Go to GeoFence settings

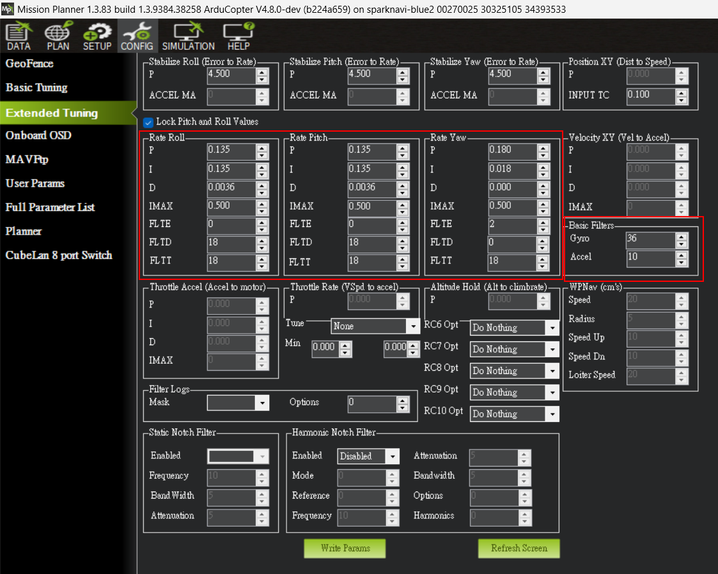(29, 64)
